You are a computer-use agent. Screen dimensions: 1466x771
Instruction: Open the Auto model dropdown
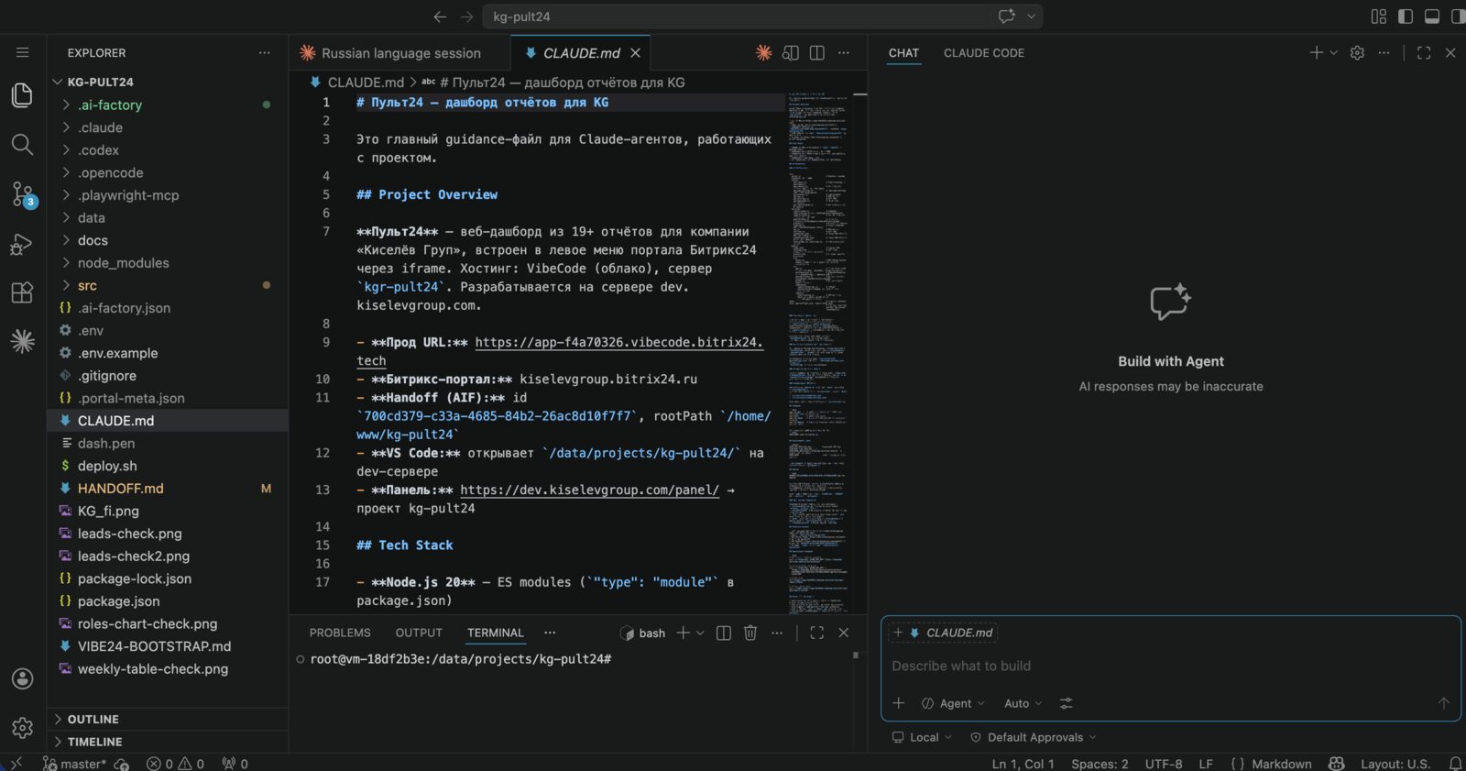[1023, 703]
